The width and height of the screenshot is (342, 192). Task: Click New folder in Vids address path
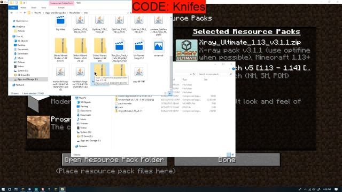click(x=75, y=13)
